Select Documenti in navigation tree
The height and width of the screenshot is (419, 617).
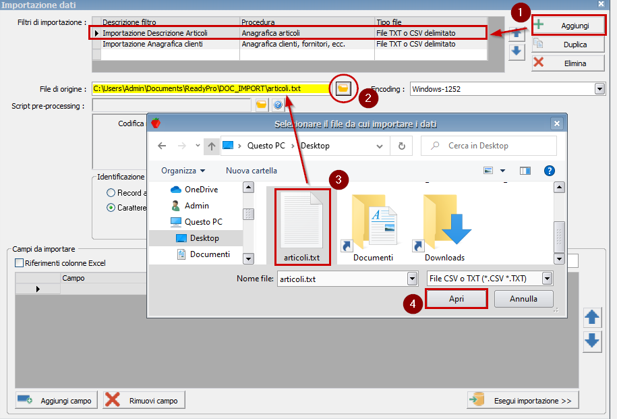pyautogui.click(x=210, y=254)
